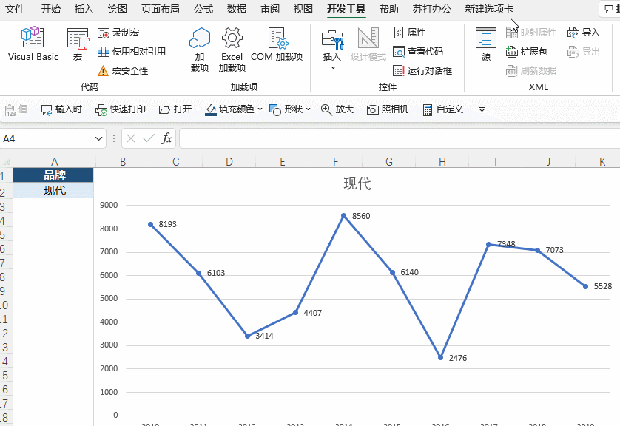The height and width of the screenshot is (426, 620).
Task: Open 宏安全性 warning settings
Action: point(123,71)
